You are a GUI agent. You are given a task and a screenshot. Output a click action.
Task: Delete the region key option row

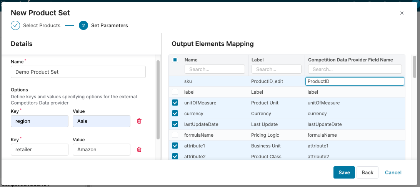(x=139, y=121)
